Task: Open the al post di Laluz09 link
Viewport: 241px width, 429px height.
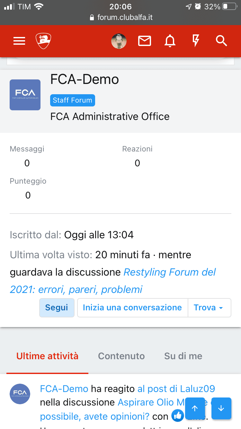Action: [x=176, y=389]
